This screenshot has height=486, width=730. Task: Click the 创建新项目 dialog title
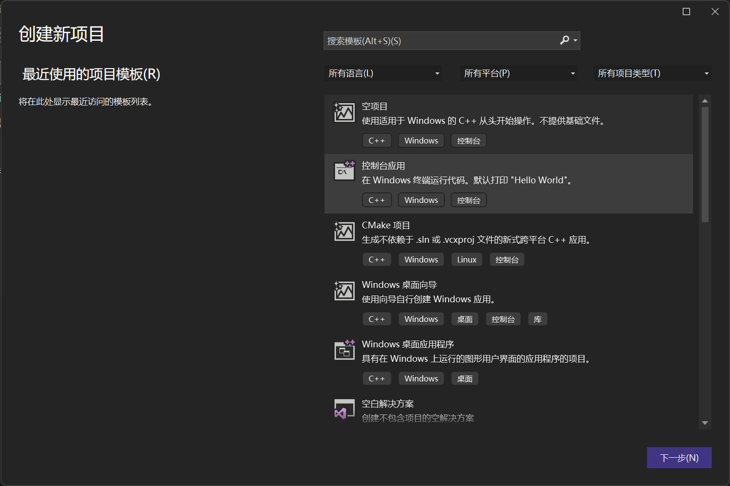pyautogui.click(x=61, y=34)
